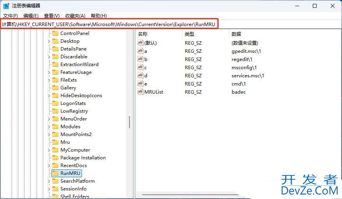The width and height of the screenshot is (342, 199).
Task: Select the FeatureUsage folder icon
Action: tap(55, 72)
